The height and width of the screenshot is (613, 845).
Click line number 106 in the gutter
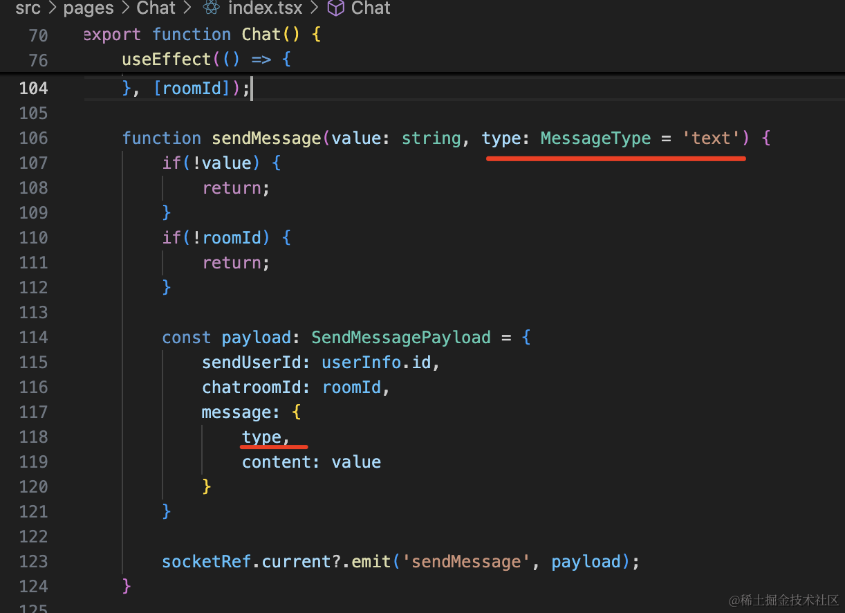33,138
